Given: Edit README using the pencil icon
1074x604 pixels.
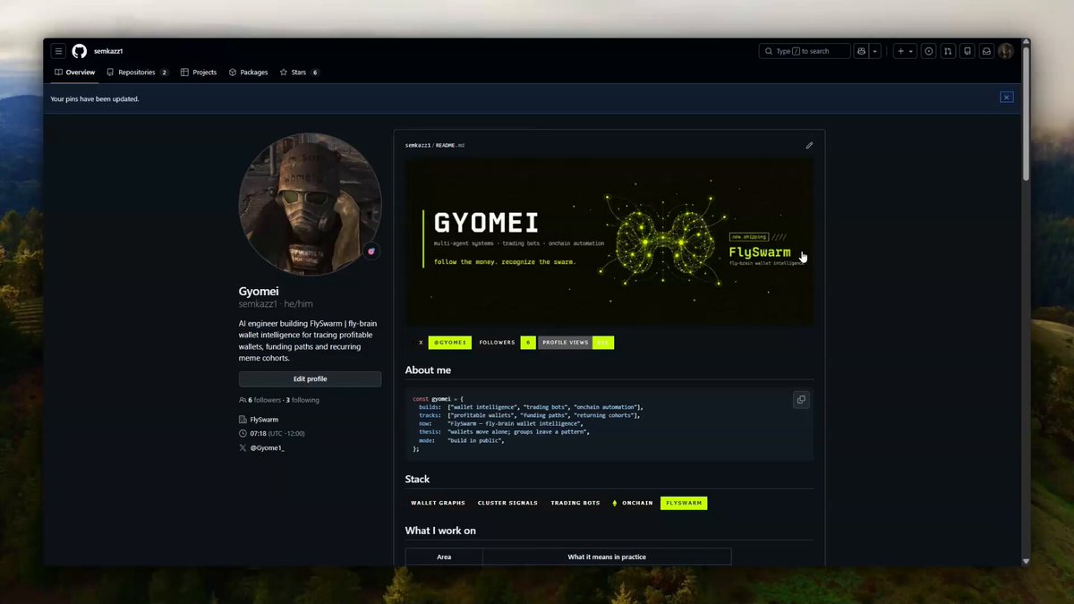Looking at the screenshot, I should tap(809, 145).
